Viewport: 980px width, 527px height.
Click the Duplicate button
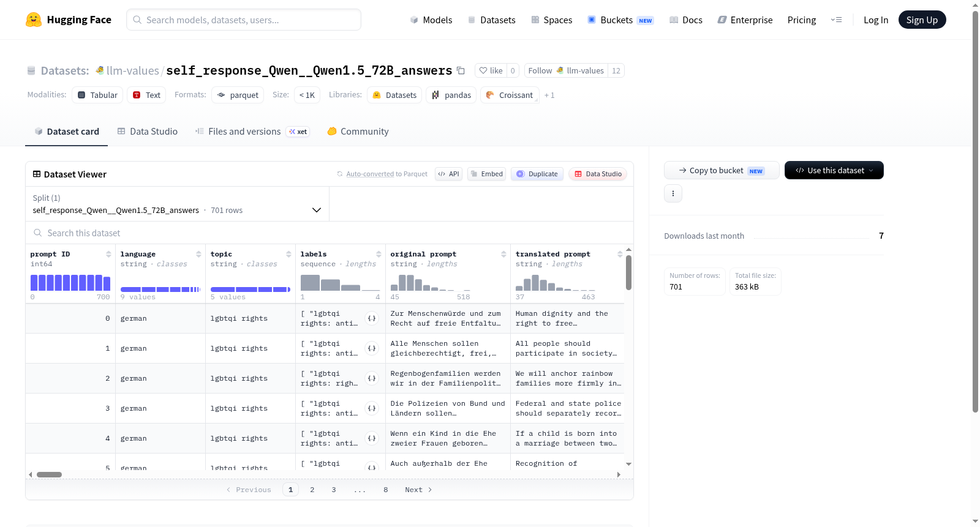(x=537, y=174)
